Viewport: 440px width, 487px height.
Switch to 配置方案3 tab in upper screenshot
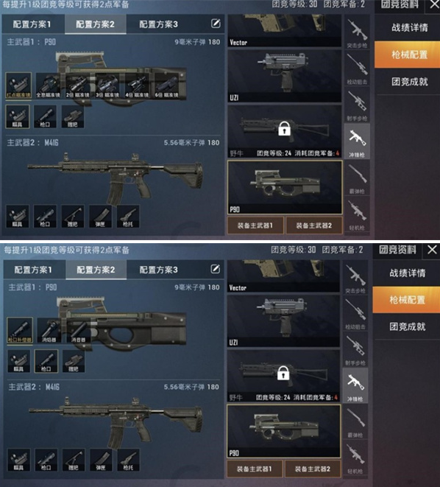click(158, 24)
